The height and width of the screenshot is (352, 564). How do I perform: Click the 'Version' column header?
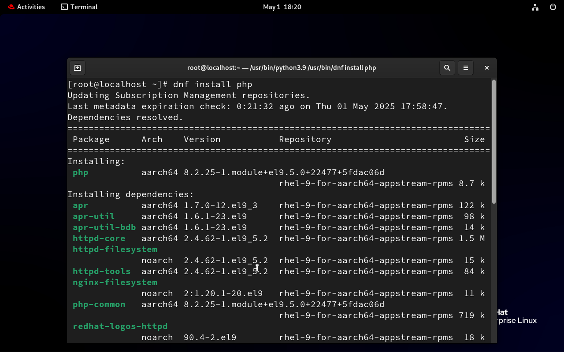coord(202,139)
